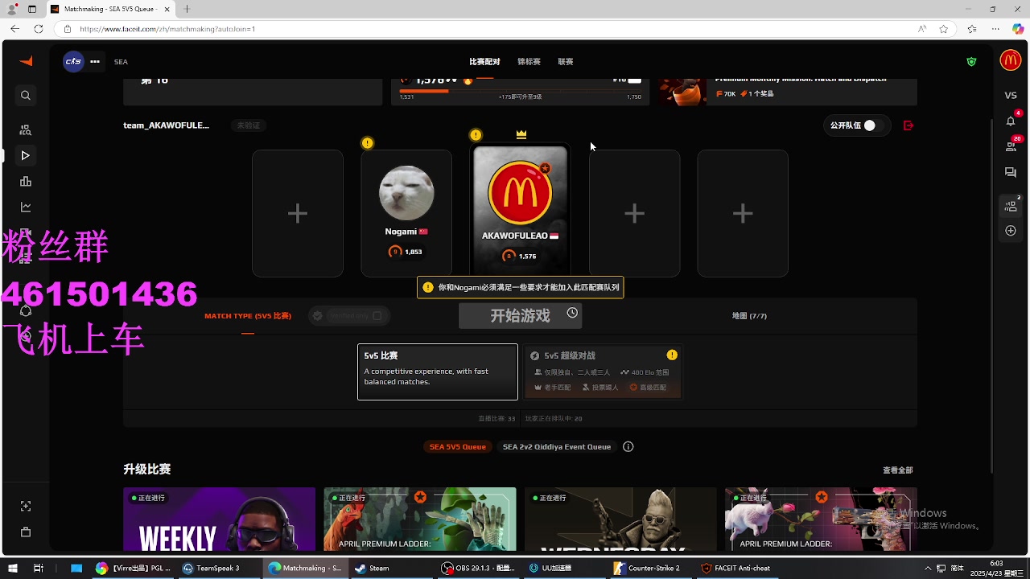Toggle the 公开队伍 public party switch

[x=873, y=125]
